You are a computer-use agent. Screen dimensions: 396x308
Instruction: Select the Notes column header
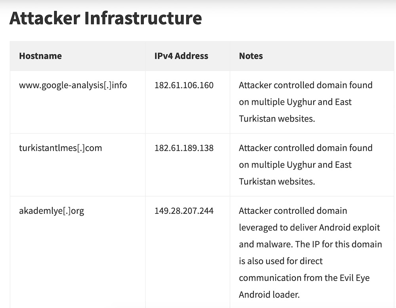pyautogui.click(x=251, y=56)
